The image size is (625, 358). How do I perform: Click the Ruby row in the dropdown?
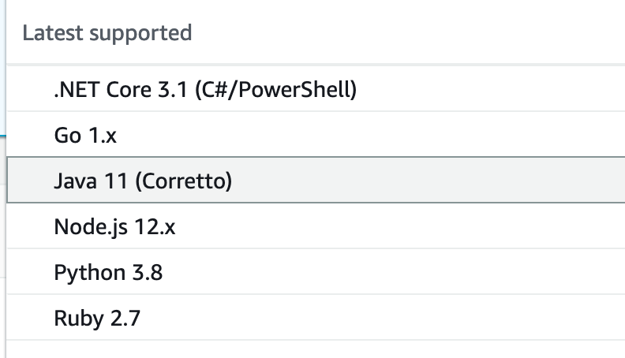click(x=98, y=319)
